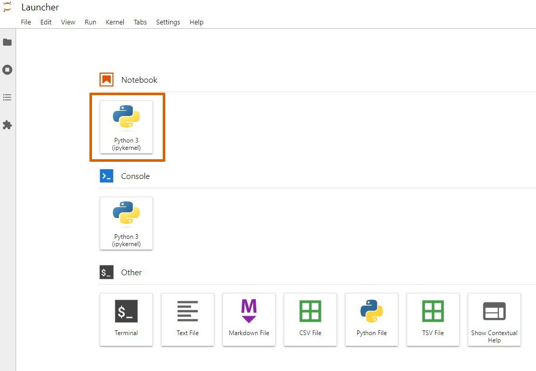Click the Launcher title text

coord(40,7)
